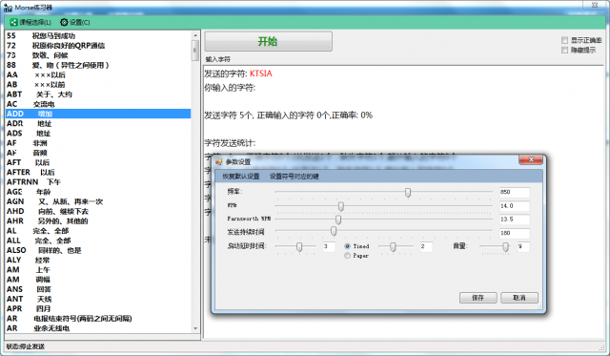Enable the 隐藏提示 checkbox
Viewport: 610px width, 356px height.
point(564,51)
